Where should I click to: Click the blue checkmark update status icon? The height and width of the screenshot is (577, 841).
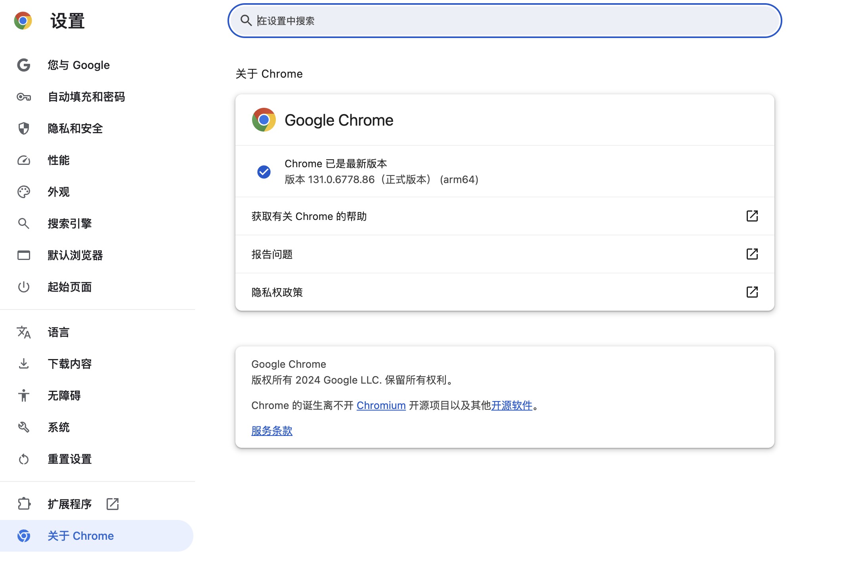coord(264,172)
